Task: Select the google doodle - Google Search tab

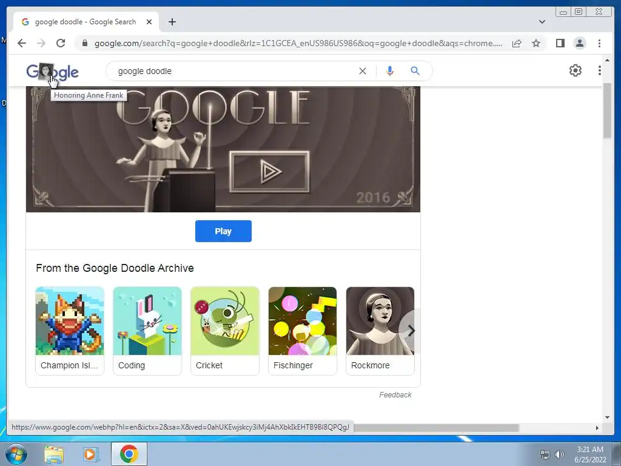Action: [86, 22]
